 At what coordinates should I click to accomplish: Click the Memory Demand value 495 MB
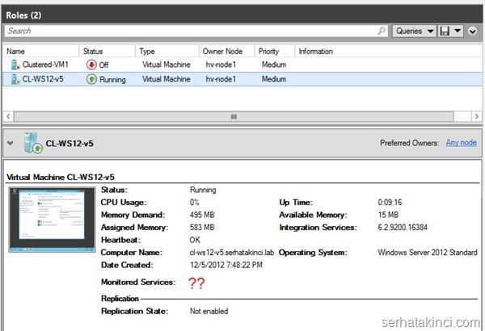(x=202, y=215)
